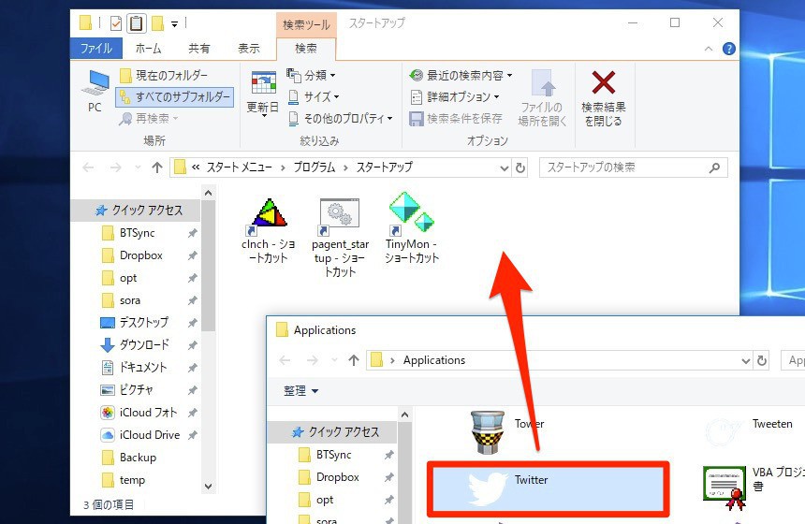Viewport: 805px width, 524px height.
Task: Open the 更新日 date filter
Action: click(263, 94)
